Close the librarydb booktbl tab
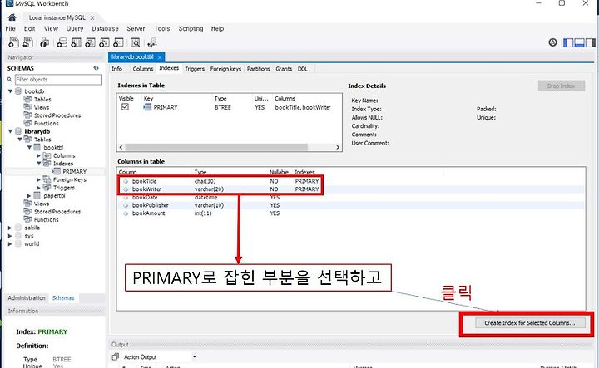The height and width of the screenshot is (368, 599). tap(160, 57)
